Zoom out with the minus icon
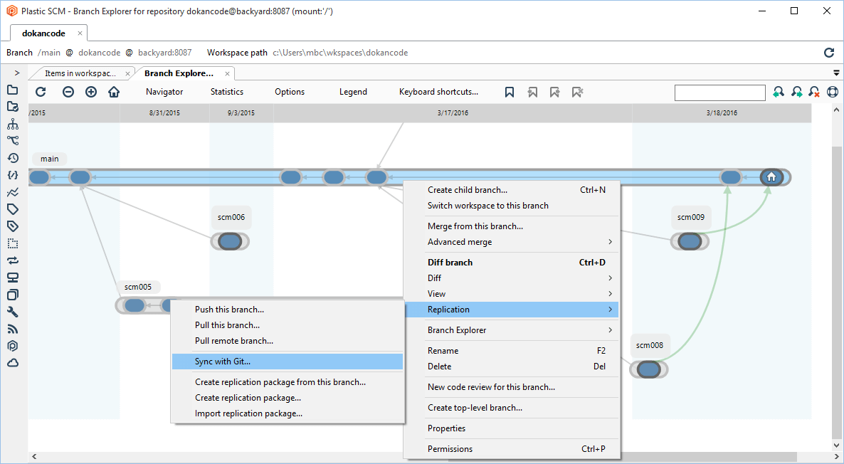Screen dimensions: 844x464 coord(68,92)
